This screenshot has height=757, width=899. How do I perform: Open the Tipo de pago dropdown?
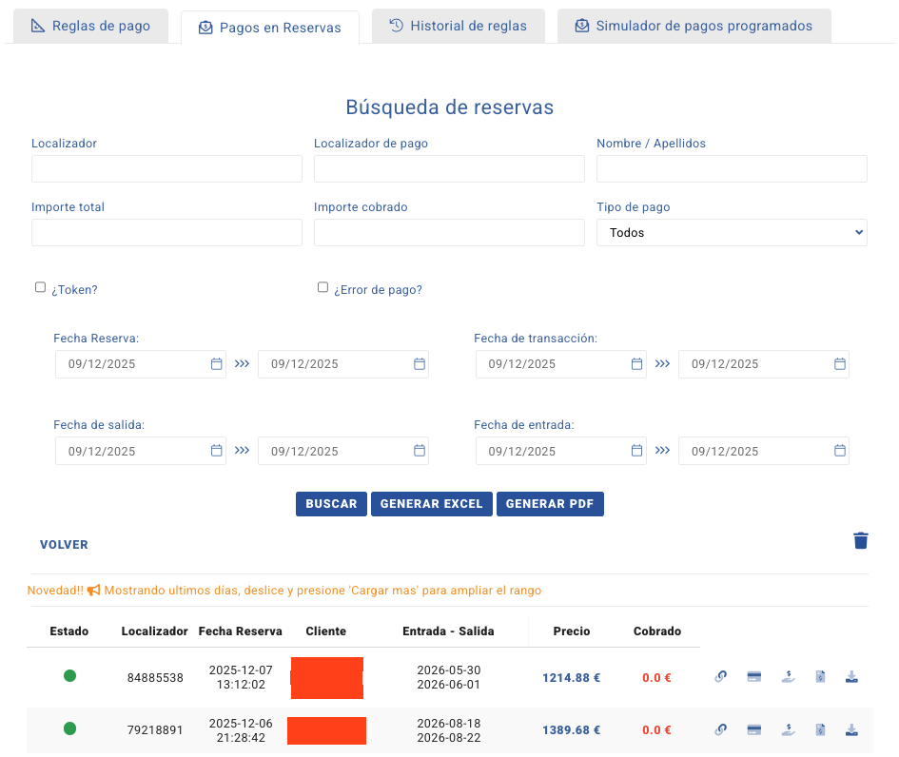click(731, 232)
